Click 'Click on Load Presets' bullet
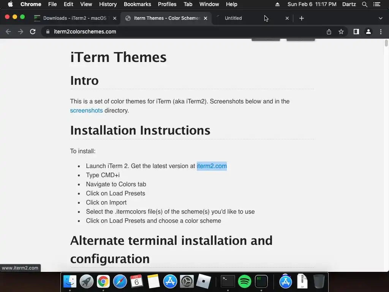The height and width of the screenshot is (292, 389). 115,194
